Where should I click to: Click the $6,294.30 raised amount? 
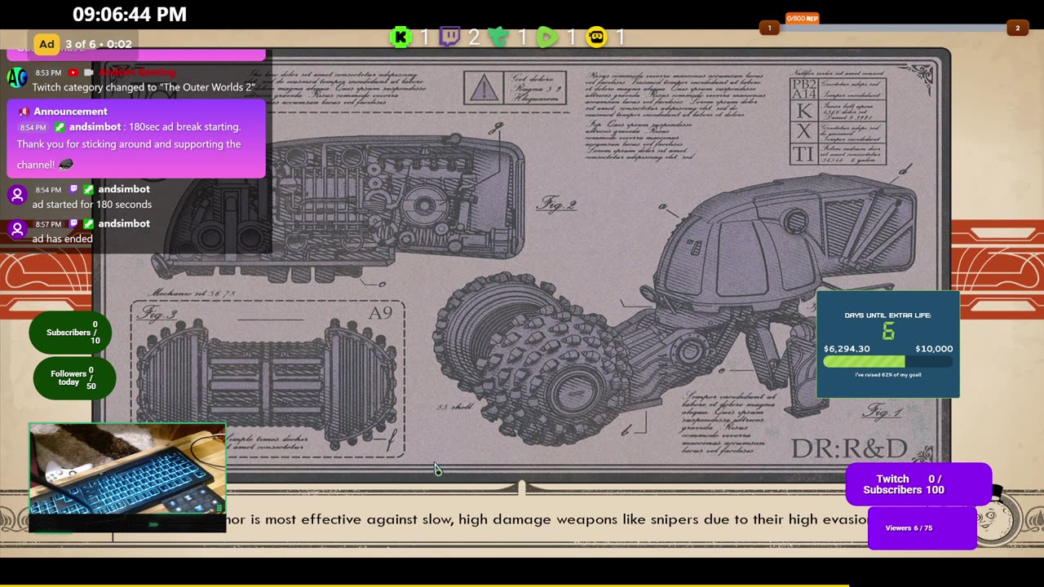click(x=847, y=349)
